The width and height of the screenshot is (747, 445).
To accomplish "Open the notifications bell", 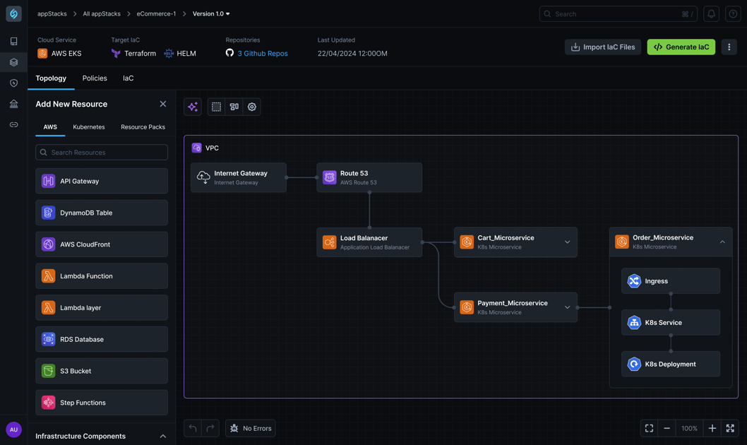I will coord(711,13).
